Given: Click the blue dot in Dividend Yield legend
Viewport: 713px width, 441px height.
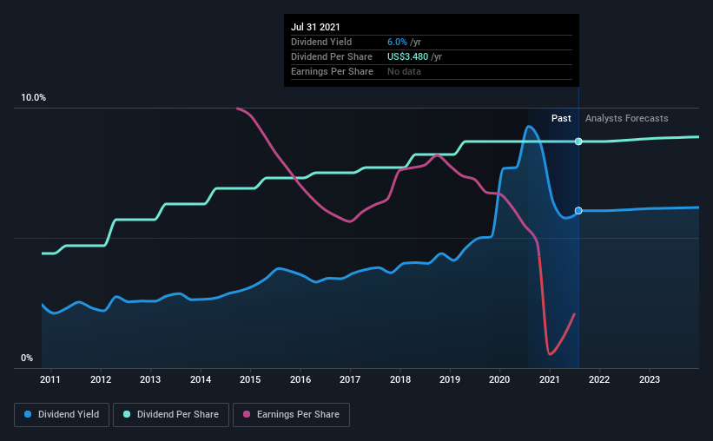Looking at the screenshot, I should 29,415.
